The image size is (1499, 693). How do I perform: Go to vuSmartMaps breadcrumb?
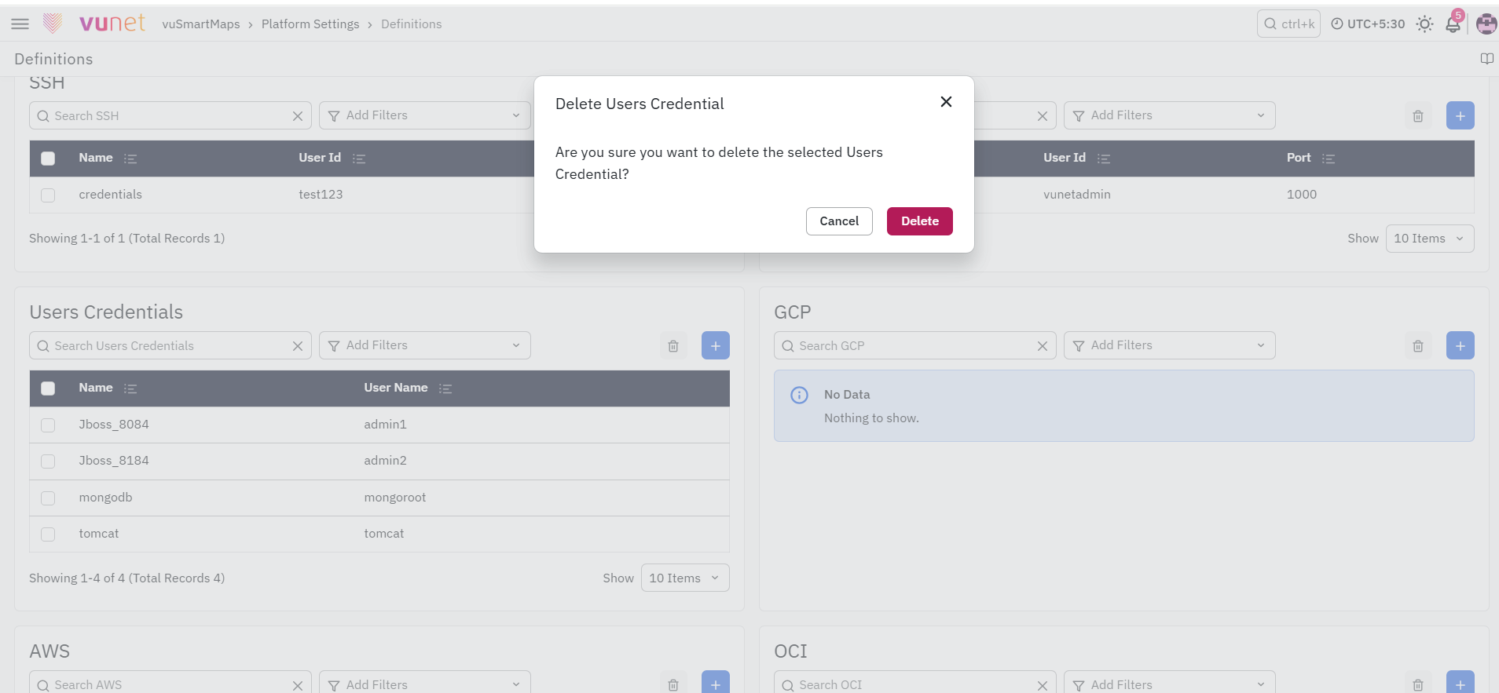[201, 24]
